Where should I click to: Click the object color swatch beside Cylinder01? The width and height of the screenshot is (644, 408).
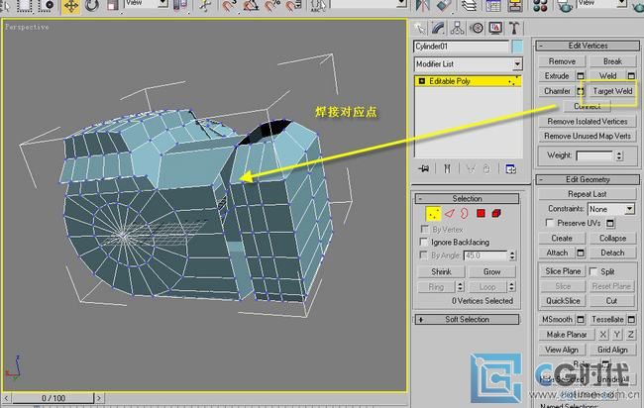(517, 47)
